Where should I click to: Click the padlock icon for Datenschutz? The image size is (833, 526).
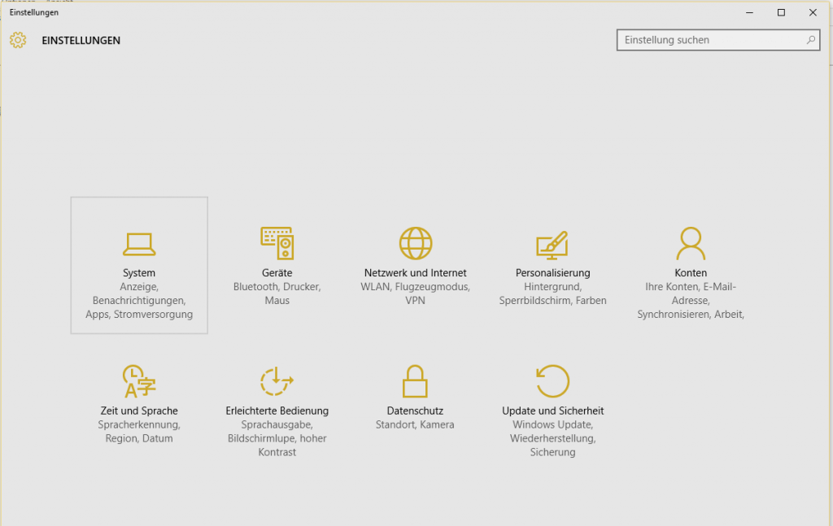pos(415,381)
